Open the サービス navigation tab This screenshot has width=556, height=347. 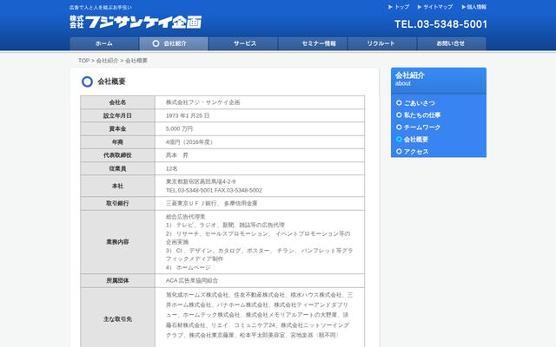tap(243, 43)
